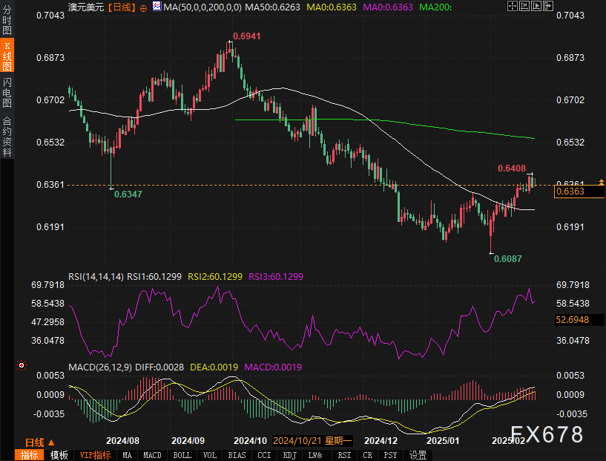Expand the 日线 period selector at bottom left
This screenshot has width=606, height=461.
point(37,441)
